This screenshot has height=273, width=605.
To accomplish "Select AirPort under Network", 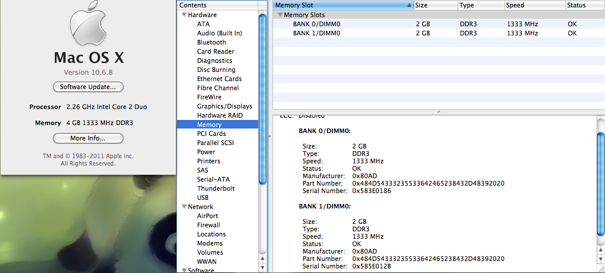I will [207, 216].
